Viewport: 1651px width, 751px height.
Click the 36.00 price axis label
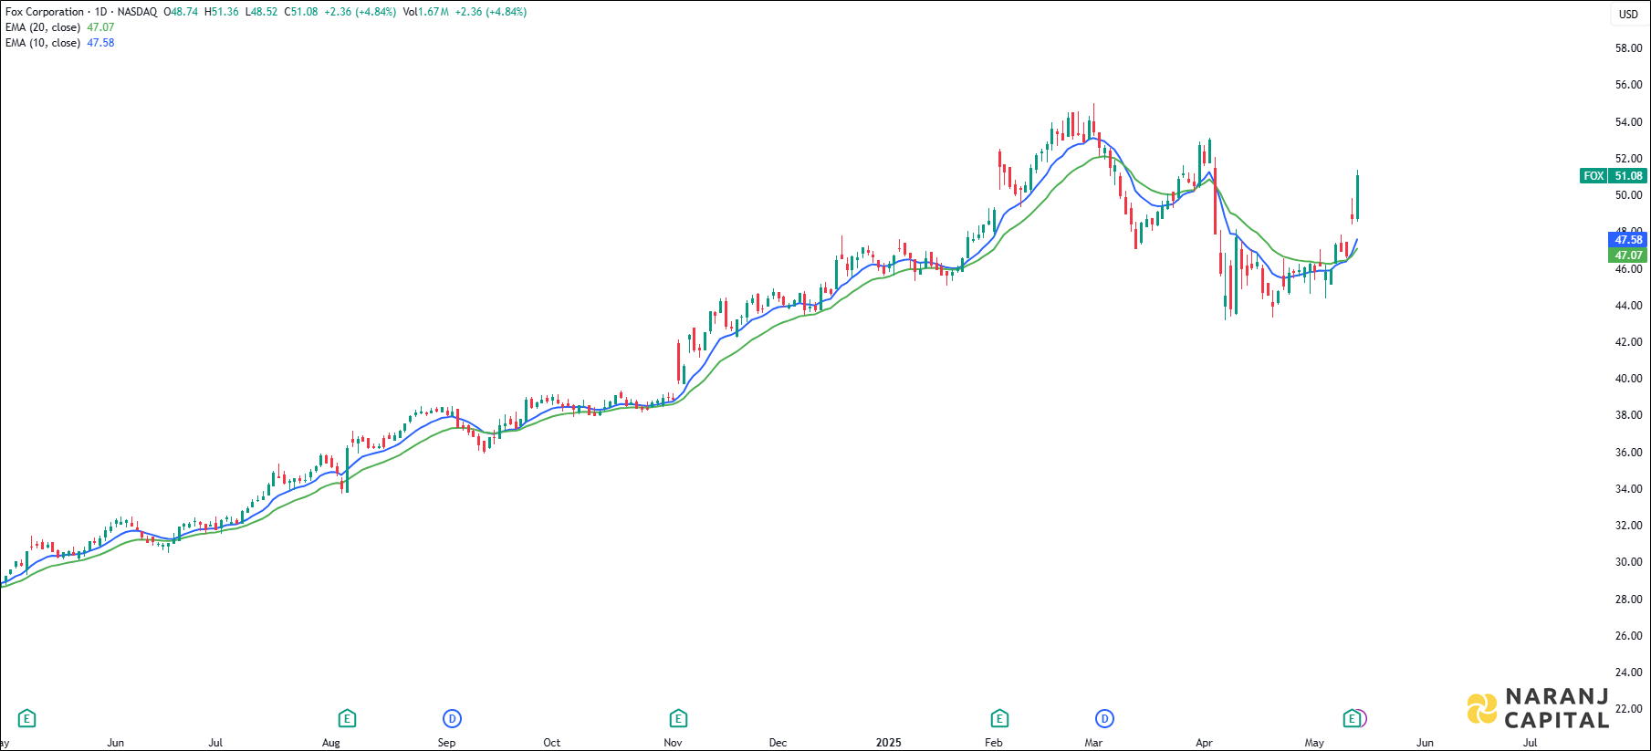tap(1628, 453)
